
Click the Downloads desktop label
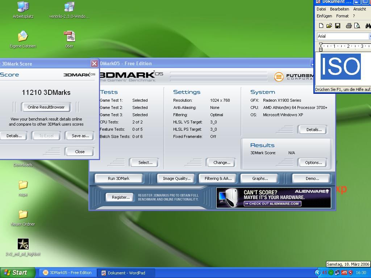tap(23, 165)
